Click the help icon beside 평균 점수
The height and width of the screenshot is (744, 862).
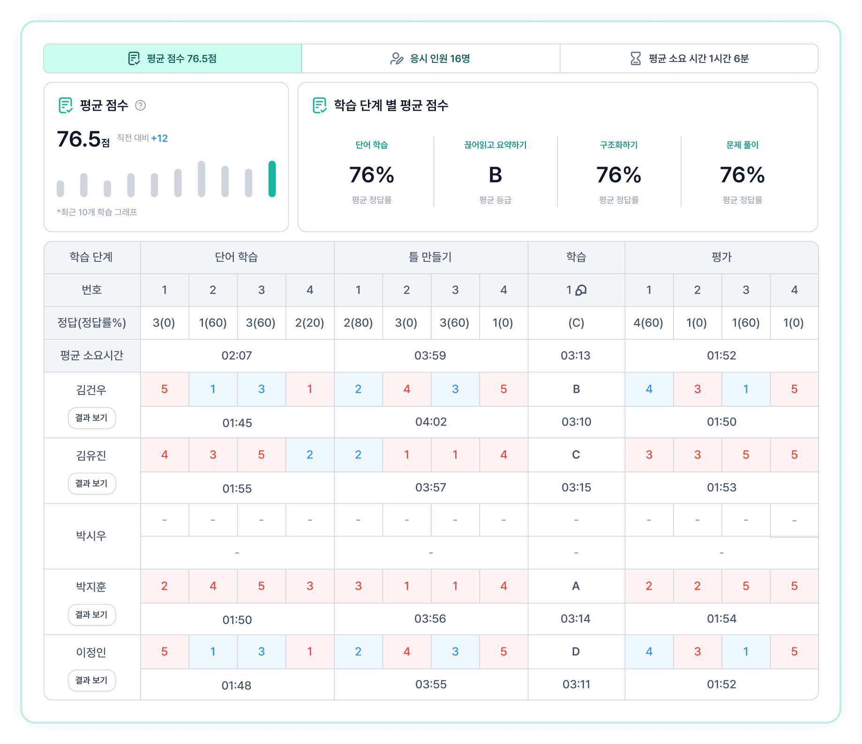(140, 106)
